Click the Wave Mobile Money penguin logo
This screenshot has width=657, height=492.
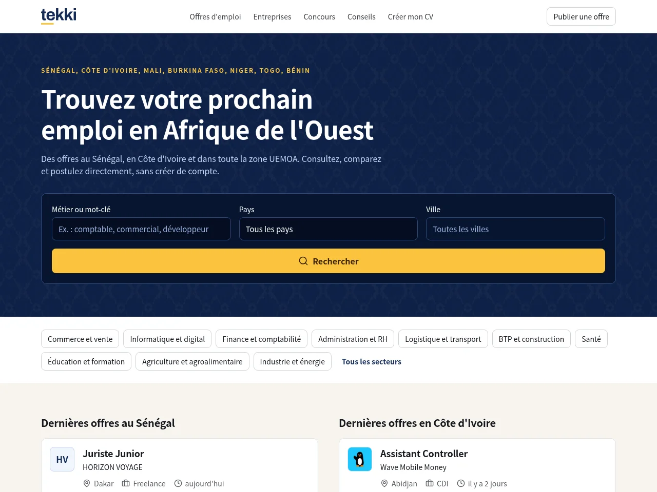(360, 459)
